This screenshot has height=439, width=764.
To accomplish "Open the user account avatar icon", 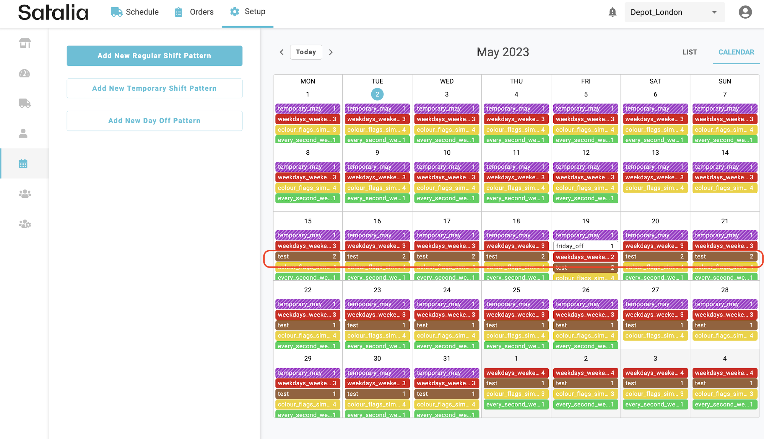I will coord(745,12).
